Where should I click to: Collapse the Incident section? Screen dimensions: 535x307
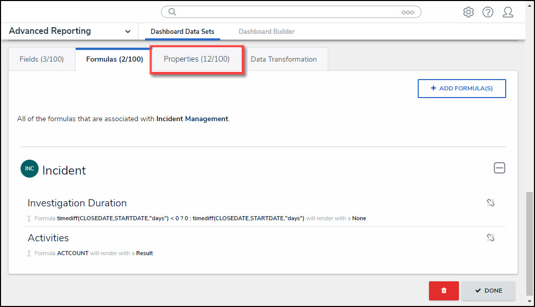[499, 168]
